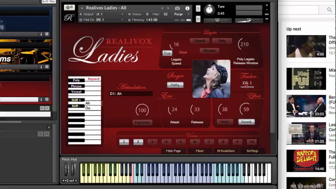Screen dimensions: 336x189
Task: Click the pitch bend wheel
Action: pos(67,170)
